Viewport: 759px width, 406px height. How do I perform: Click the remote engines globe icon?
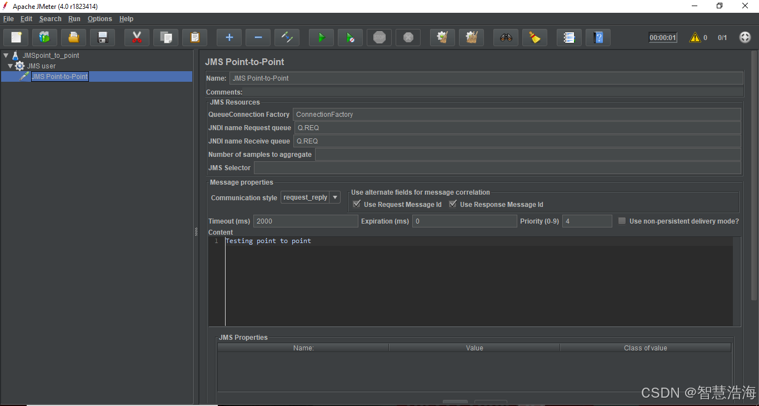[745, 37]
